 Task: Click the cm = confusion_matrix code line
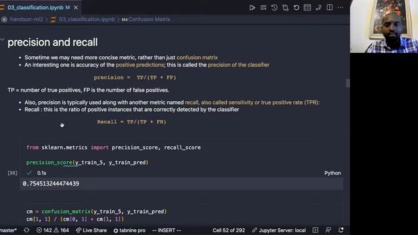click(97, 211)
